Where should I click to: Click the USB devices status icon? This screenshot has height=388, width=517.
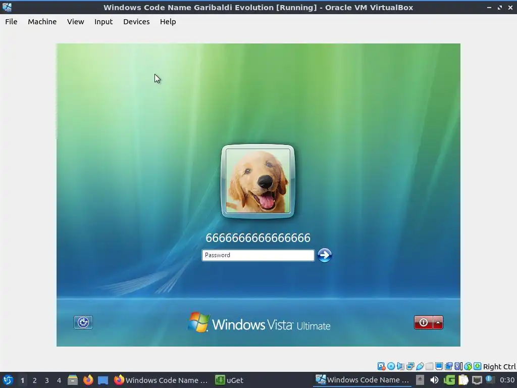click(420, 366)
